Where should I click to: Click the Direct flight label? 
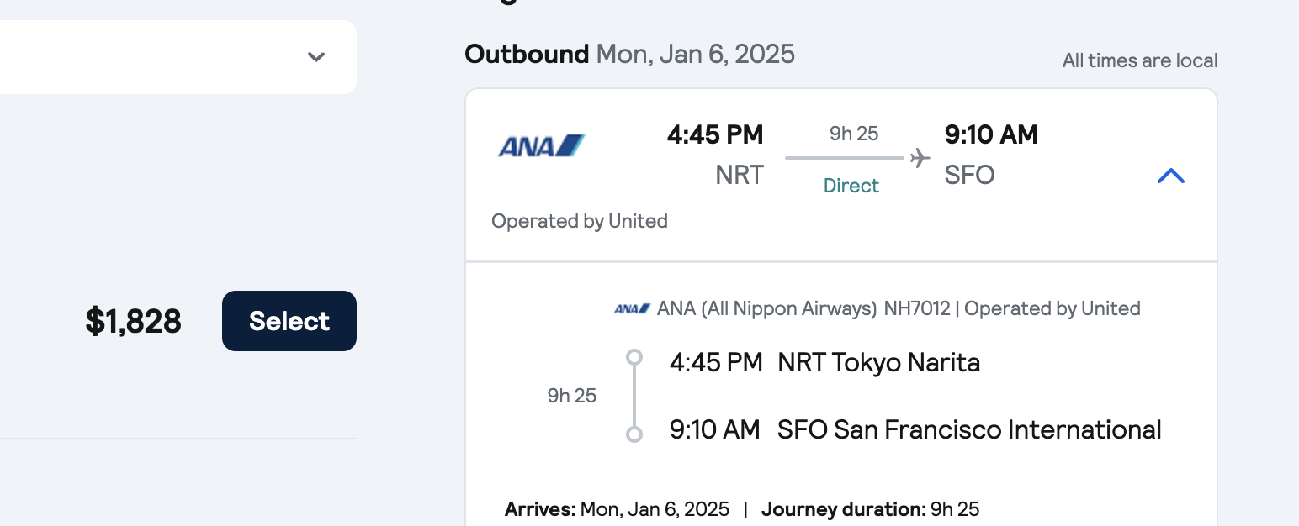[x=851, y=186]
